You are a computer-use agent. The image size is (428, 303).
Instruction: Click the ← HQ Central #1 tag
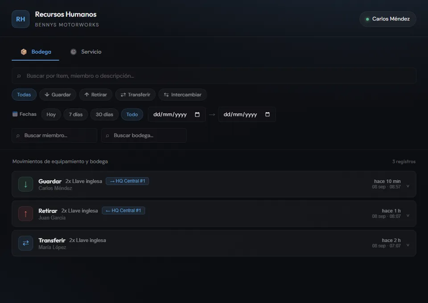pyautogui.click(x=123, y=210)
